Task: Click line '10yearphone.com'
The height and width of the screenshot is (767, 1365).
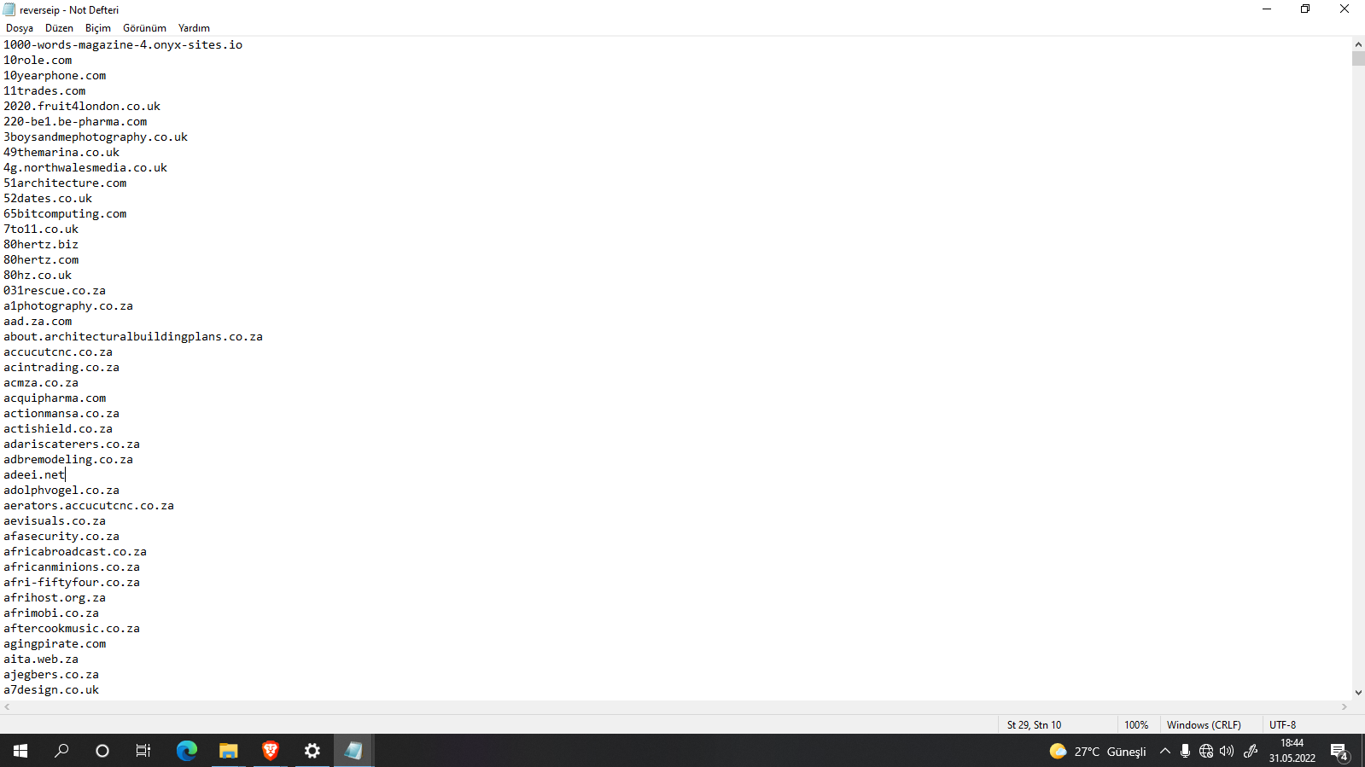Action: point(55,76)
